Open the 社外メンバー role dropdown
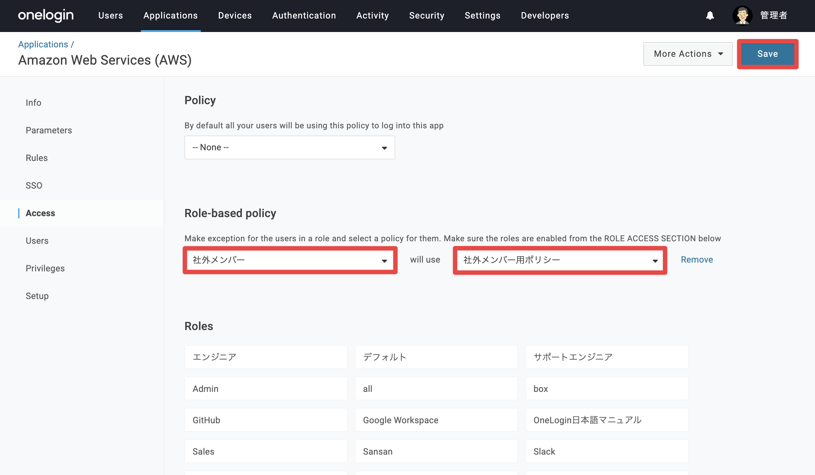 290,260
